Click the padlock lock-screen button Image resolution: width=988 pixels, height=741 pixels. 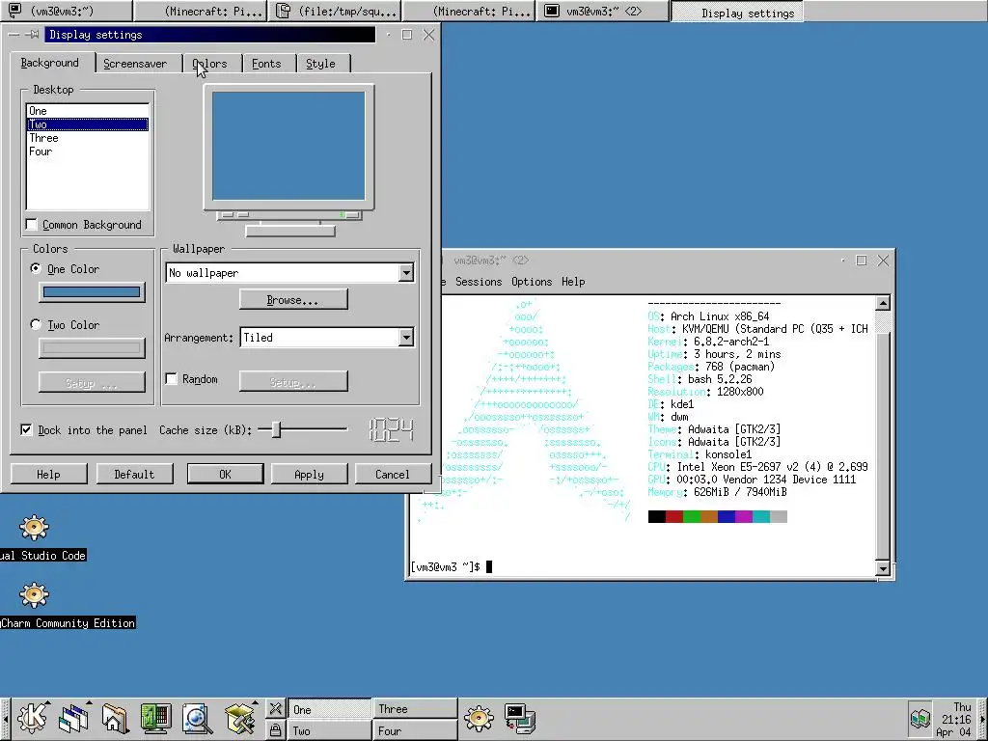coord(275,729)
